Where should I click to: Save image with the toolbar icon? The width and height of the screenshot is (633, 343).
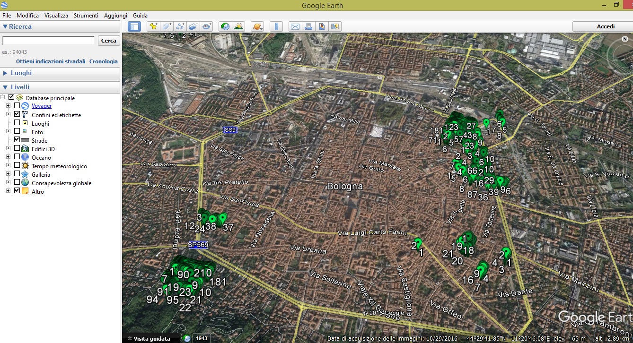click(322, 26)
